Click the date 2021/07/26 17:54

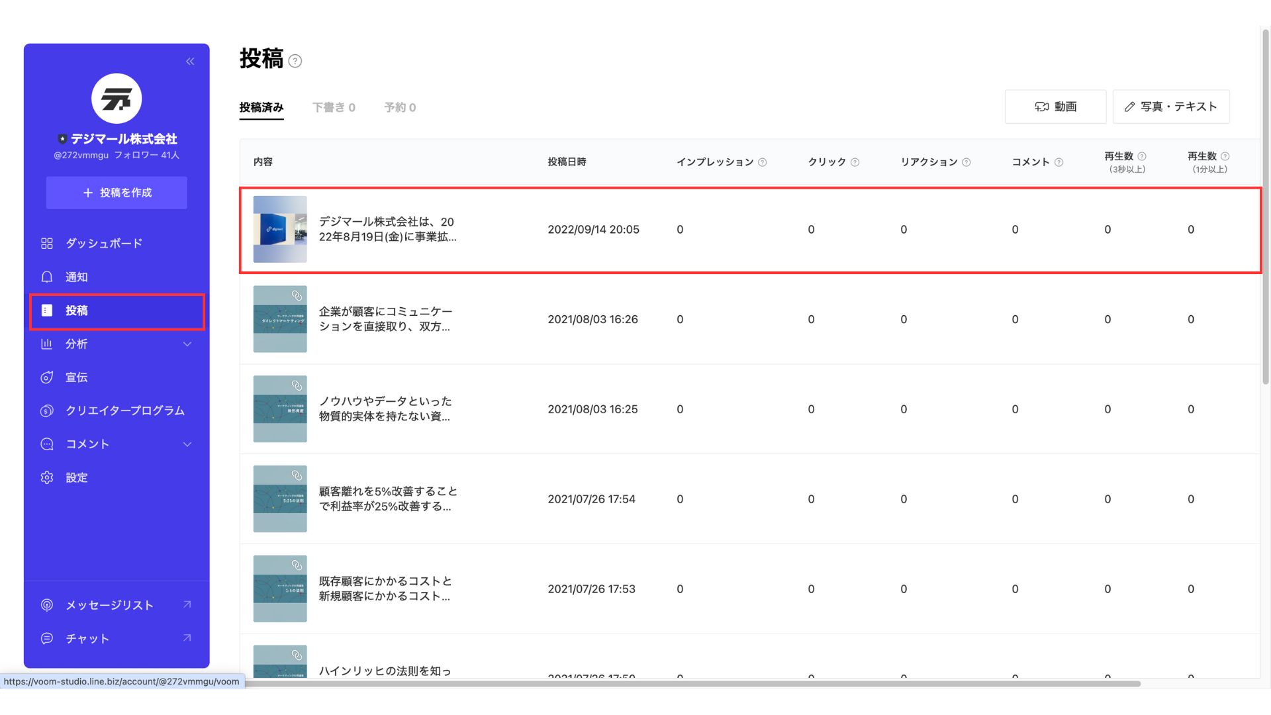[592, 499]
